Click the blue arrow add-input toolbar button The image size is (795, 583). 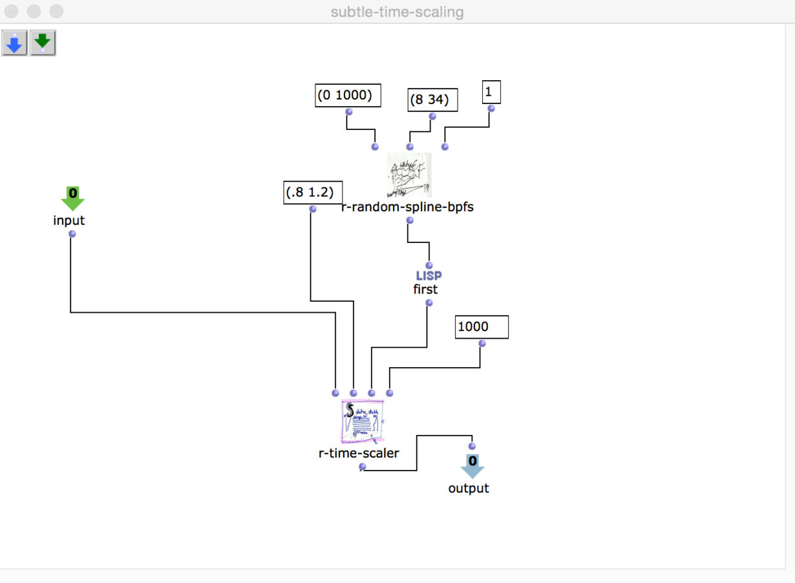click(14, 43)
